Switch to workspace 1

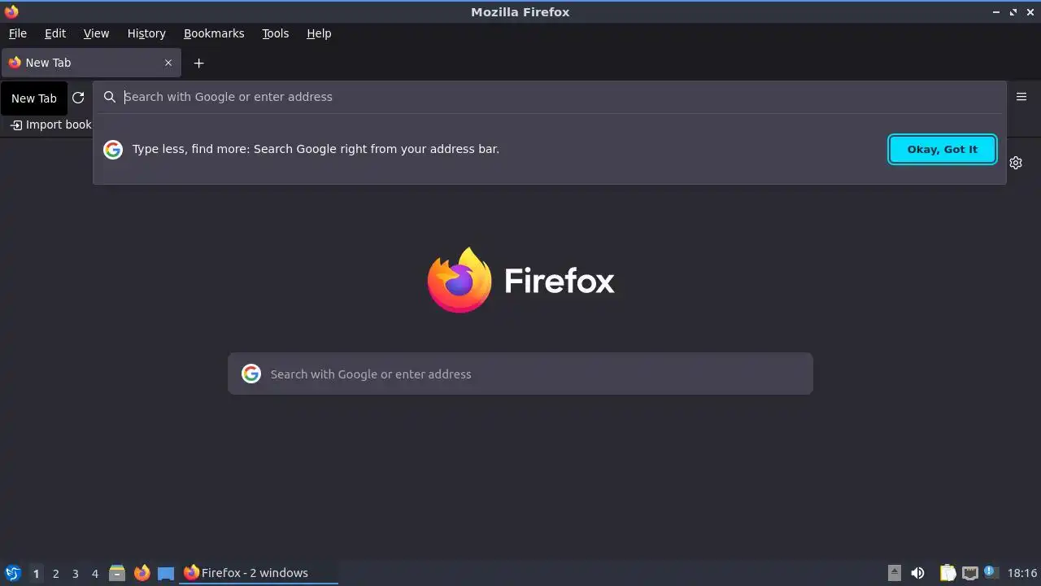point(36,573)
